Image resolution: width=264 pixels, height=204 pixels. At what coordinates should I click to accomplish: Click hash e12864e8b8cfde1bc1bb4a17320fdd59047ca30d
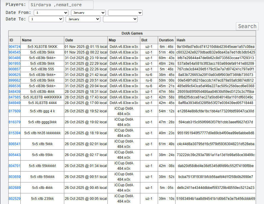coord(216,111)
